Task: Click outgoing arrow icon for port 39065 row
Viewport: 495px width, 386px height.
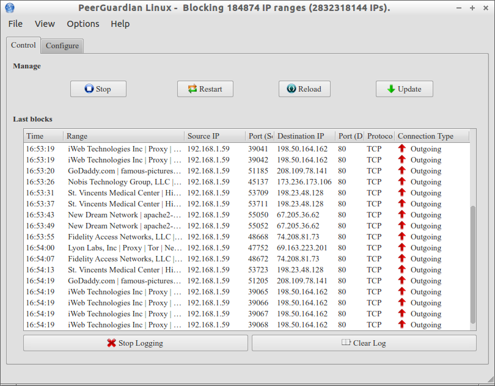Action: pyautogui.click(x=402, y=291)
